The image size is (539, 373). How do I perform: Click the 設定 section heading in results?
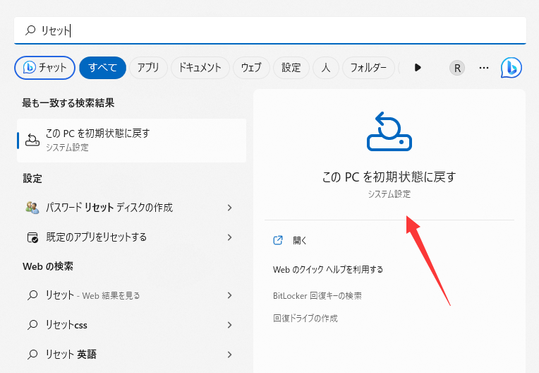click(x=32, y=179)
